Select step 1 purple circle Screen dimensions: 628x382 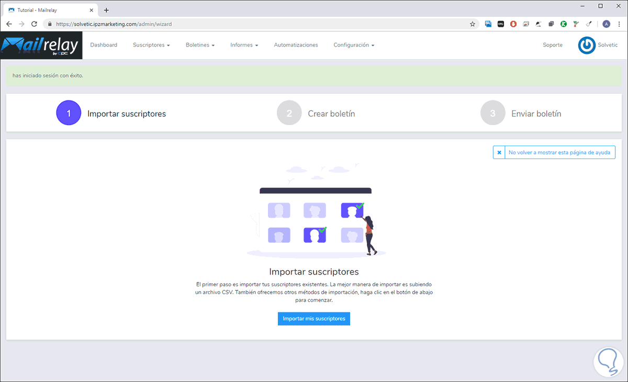(x=69, y=113)
